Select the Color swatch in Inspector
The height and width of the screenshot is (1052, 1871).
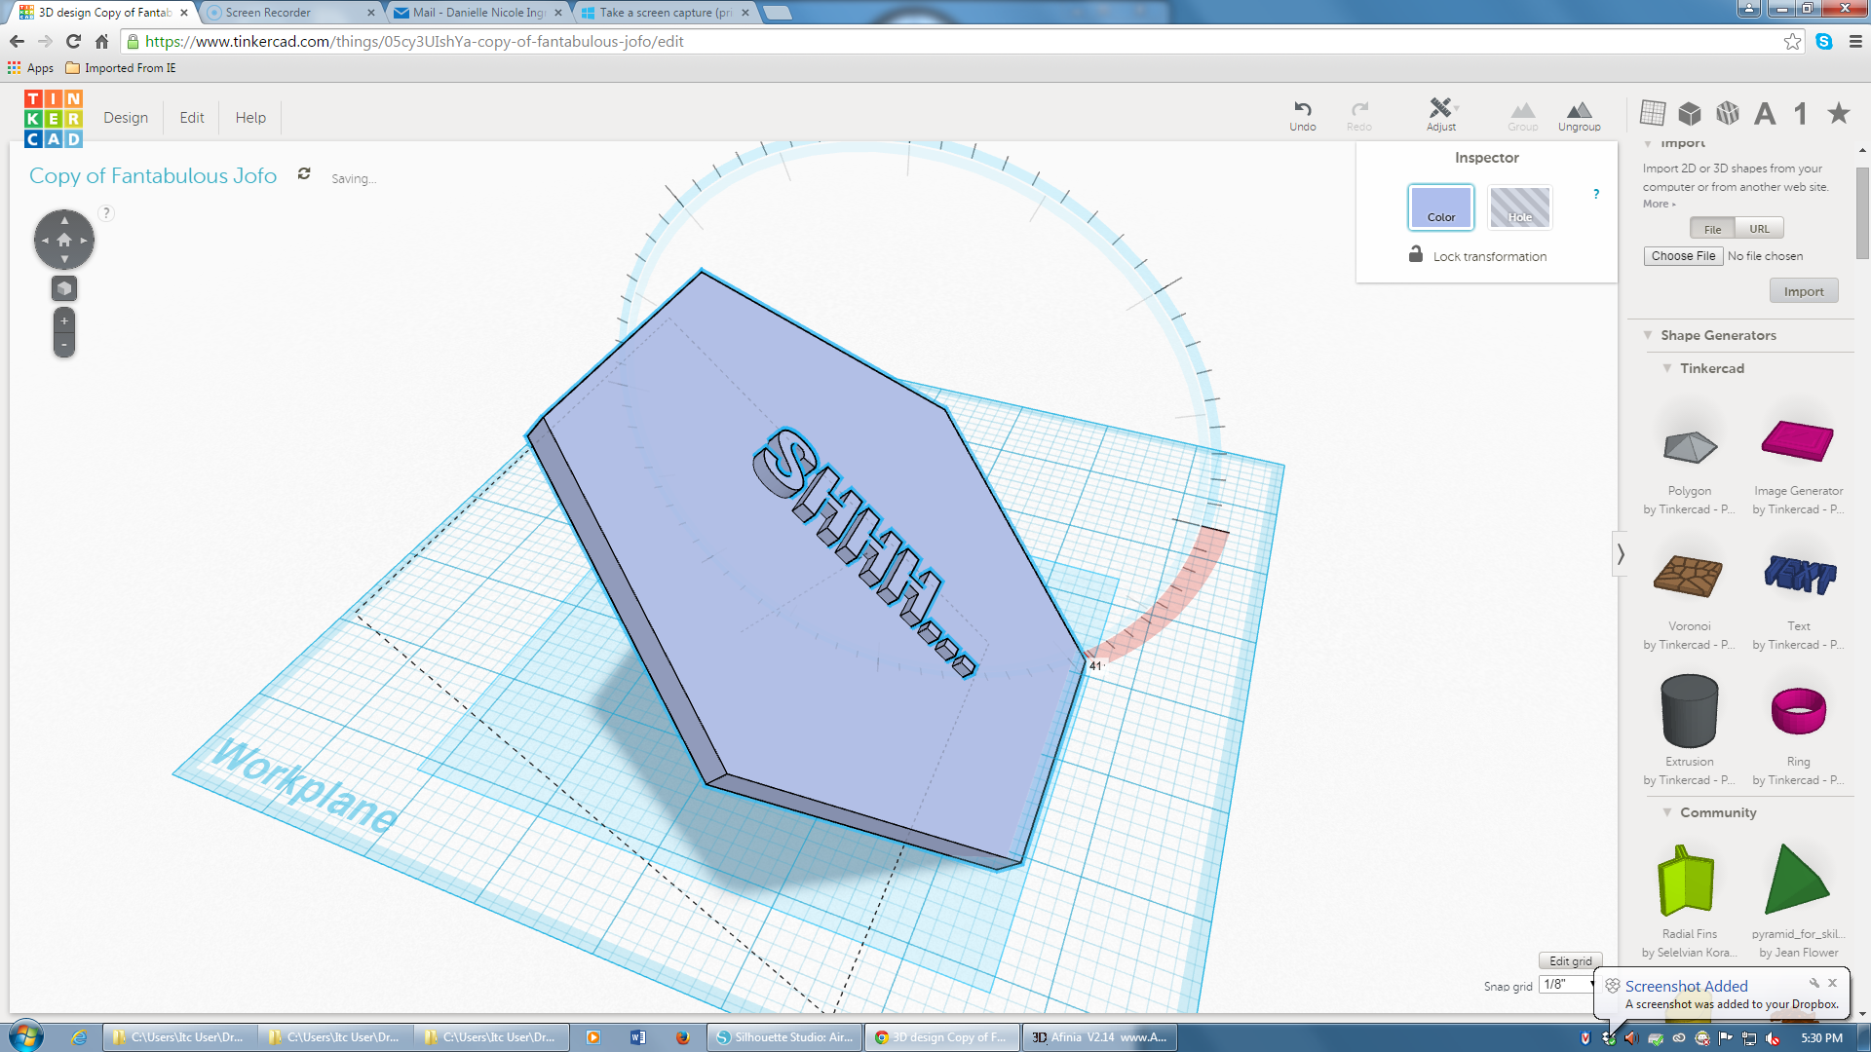1441,207
